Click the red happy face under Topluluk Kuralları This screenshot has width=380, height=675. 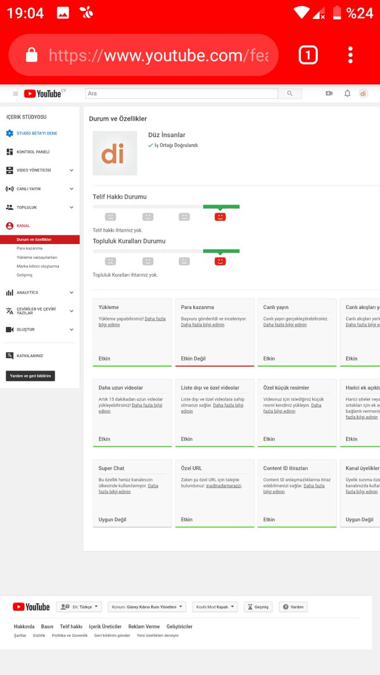tap(220, 261)
